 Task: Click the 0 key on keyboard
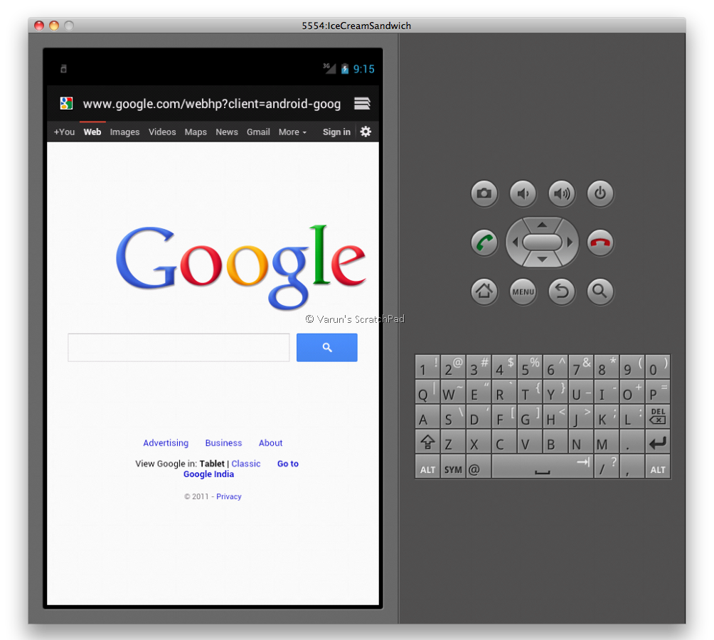(x=658, y=367)
